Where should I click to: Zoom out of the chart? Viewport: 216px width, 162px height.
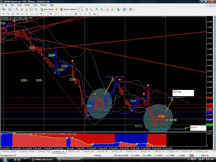click(x=102, y=9)
